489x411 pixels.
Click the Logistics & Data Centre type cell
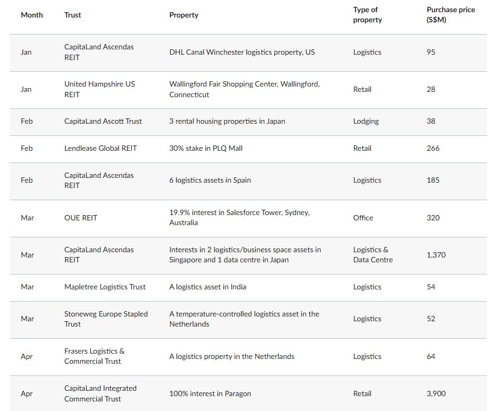pyautogui.click(x=373, y=254)
